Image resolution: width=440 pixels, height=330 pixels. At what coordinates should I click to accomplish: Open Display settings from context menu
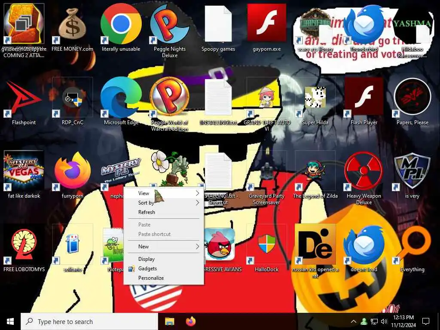164,259
